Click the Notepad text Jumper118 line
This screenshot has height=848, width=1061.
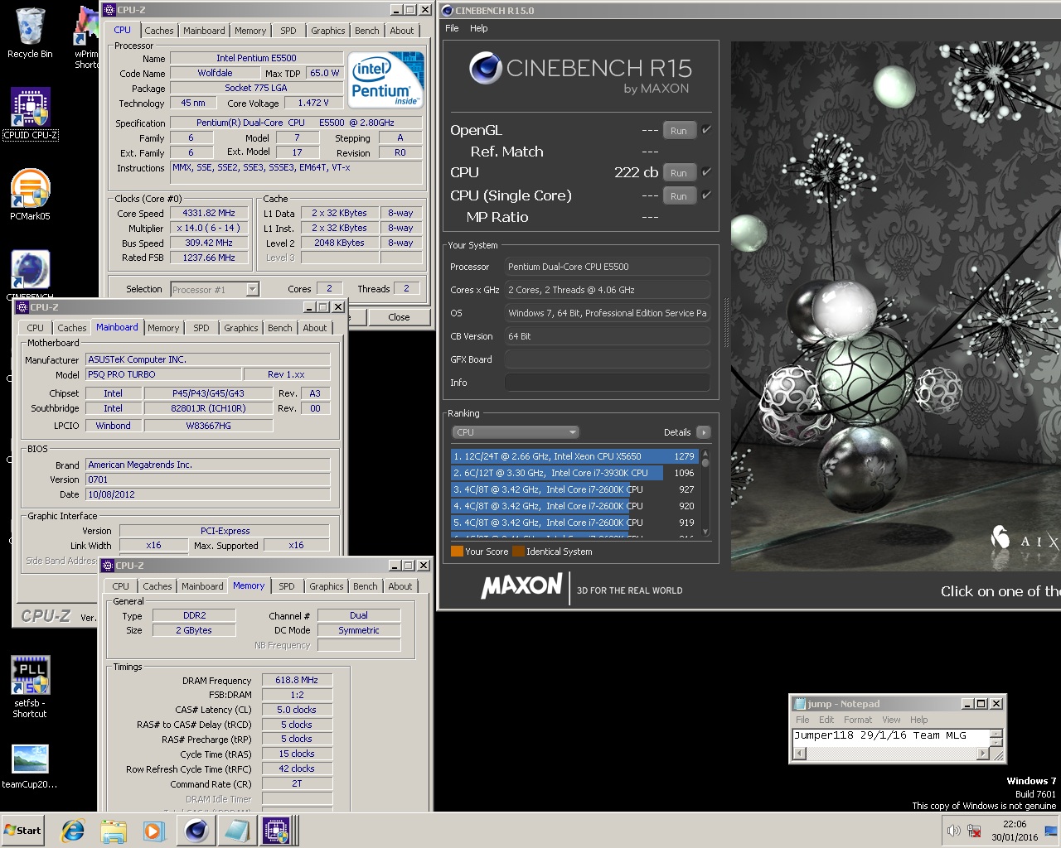coord(880,735)
